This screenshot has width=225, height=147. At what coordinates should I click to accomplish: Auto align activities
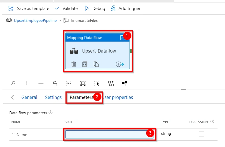click(111, 83)
